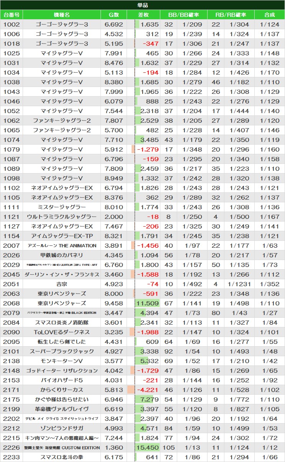Click the -1.279 difference value
This screenshot has width=285, height=462.
148,149
